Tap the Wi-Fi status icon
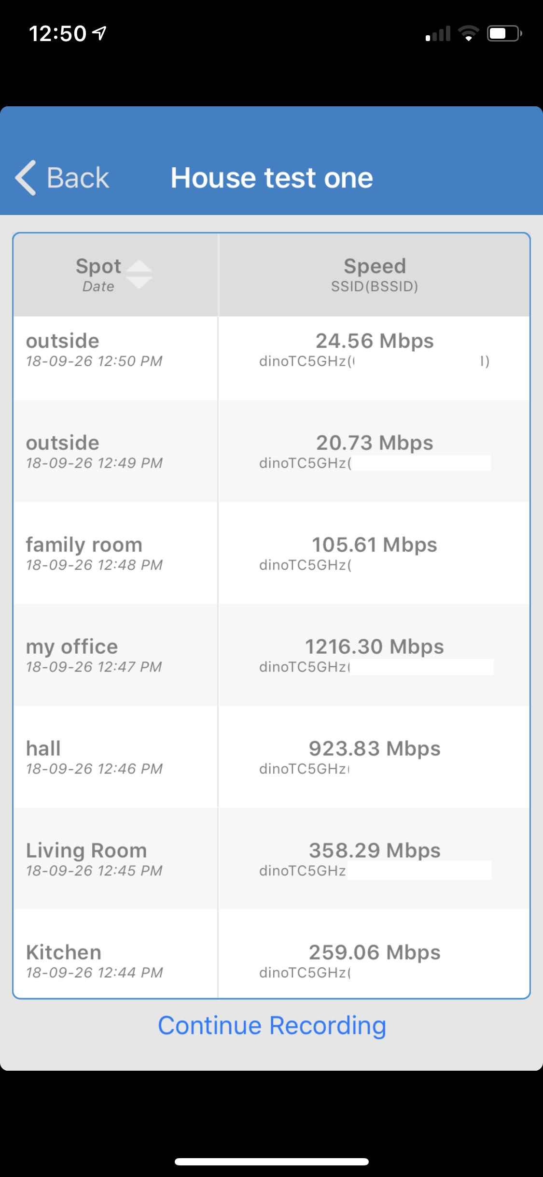 pos(468,33)
